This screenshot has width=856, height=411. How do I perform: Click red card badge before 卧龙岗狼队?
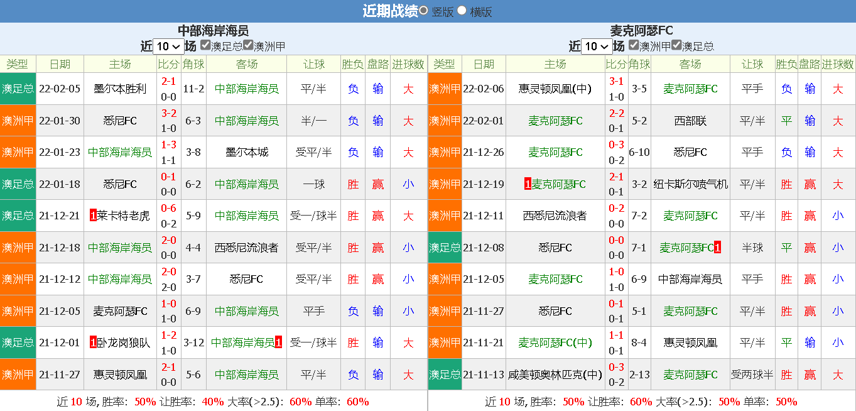[93, 342]
